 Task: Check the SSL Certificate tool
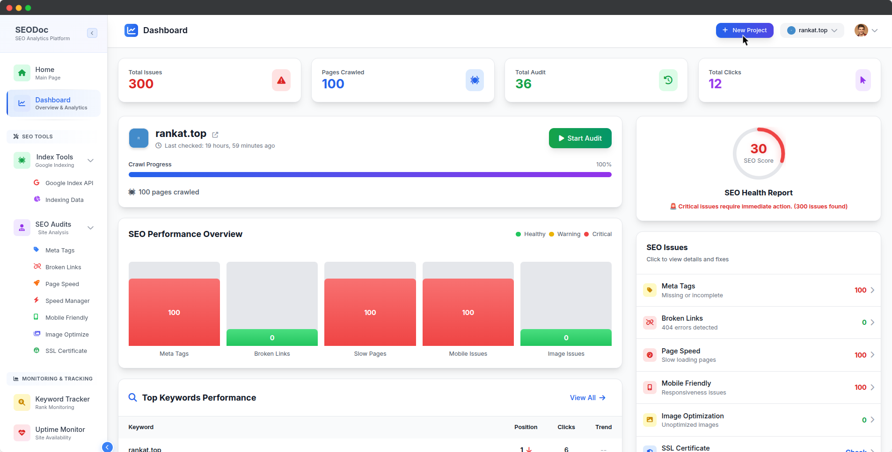[x=66, y=351]
